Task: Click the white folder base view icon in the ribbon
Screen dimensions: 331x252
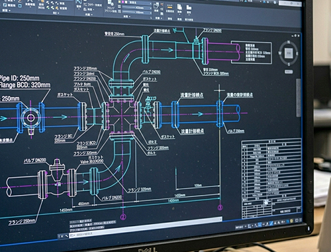Action: coord(189,7)
